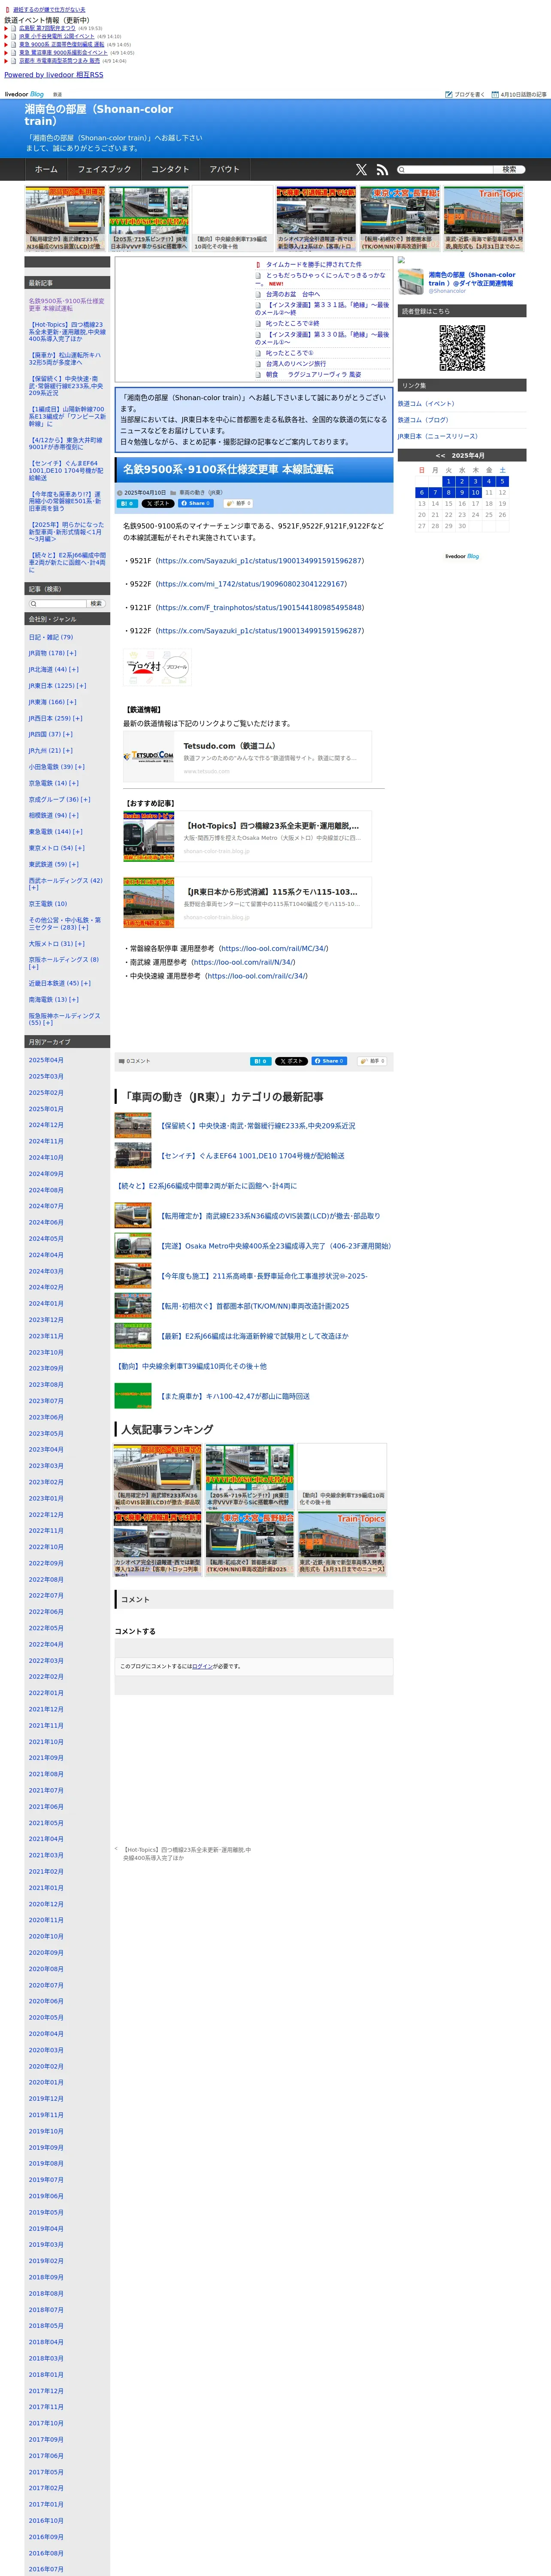This screenshot has height=2576, width=551.
Task: Open the コンタクト menu item
Action: click(170, 170)
